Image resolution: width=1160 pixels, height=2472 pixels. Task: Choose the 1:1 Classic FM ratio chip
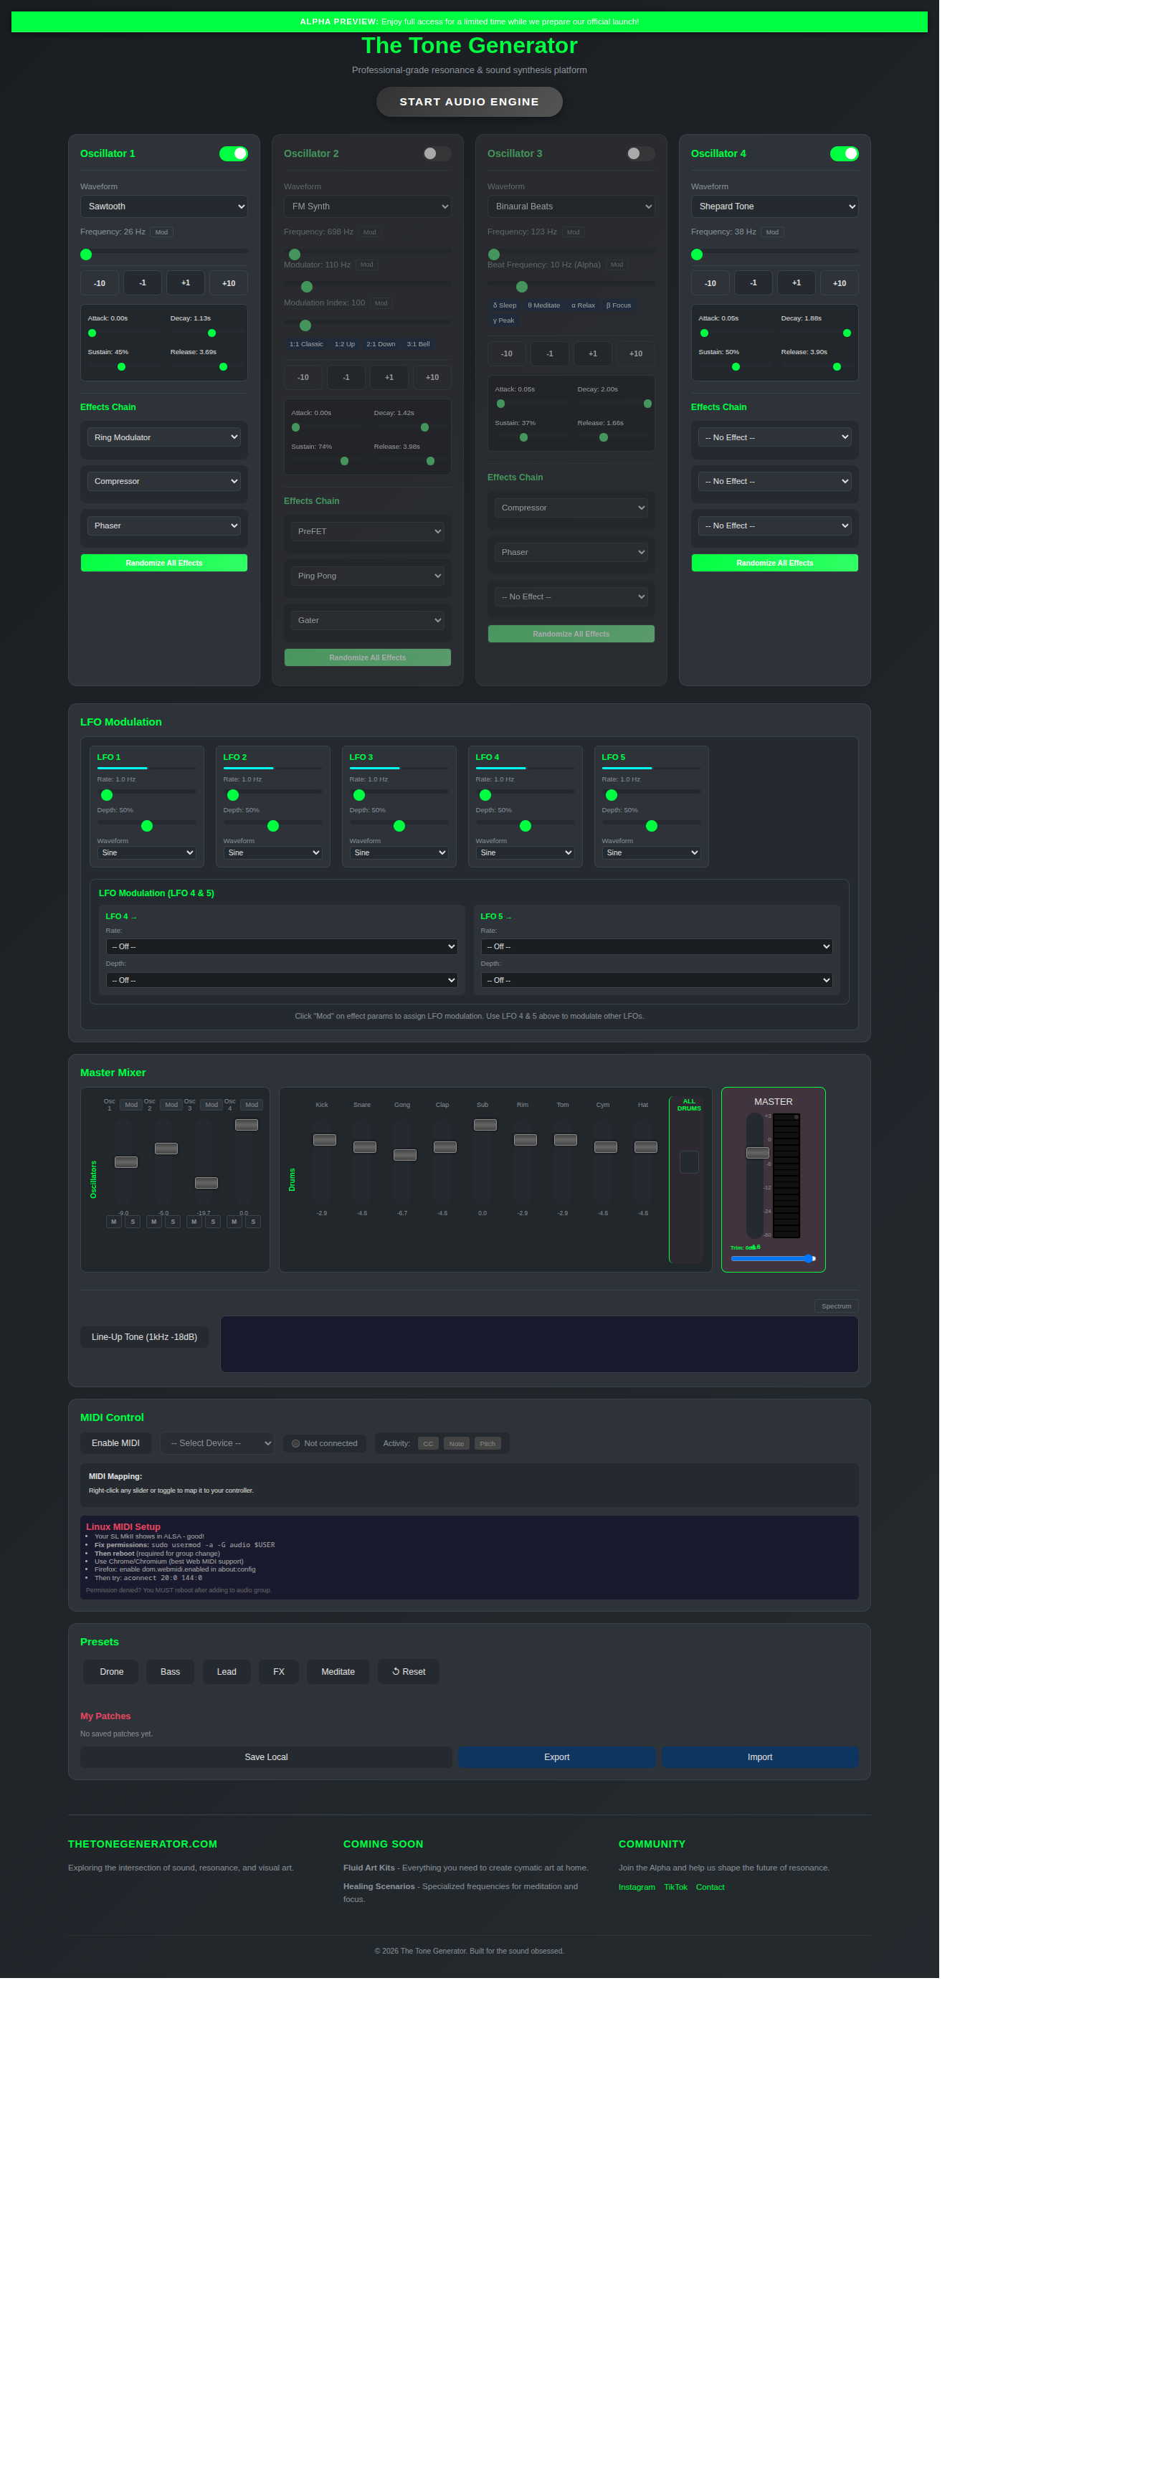[x=306, y=343]
